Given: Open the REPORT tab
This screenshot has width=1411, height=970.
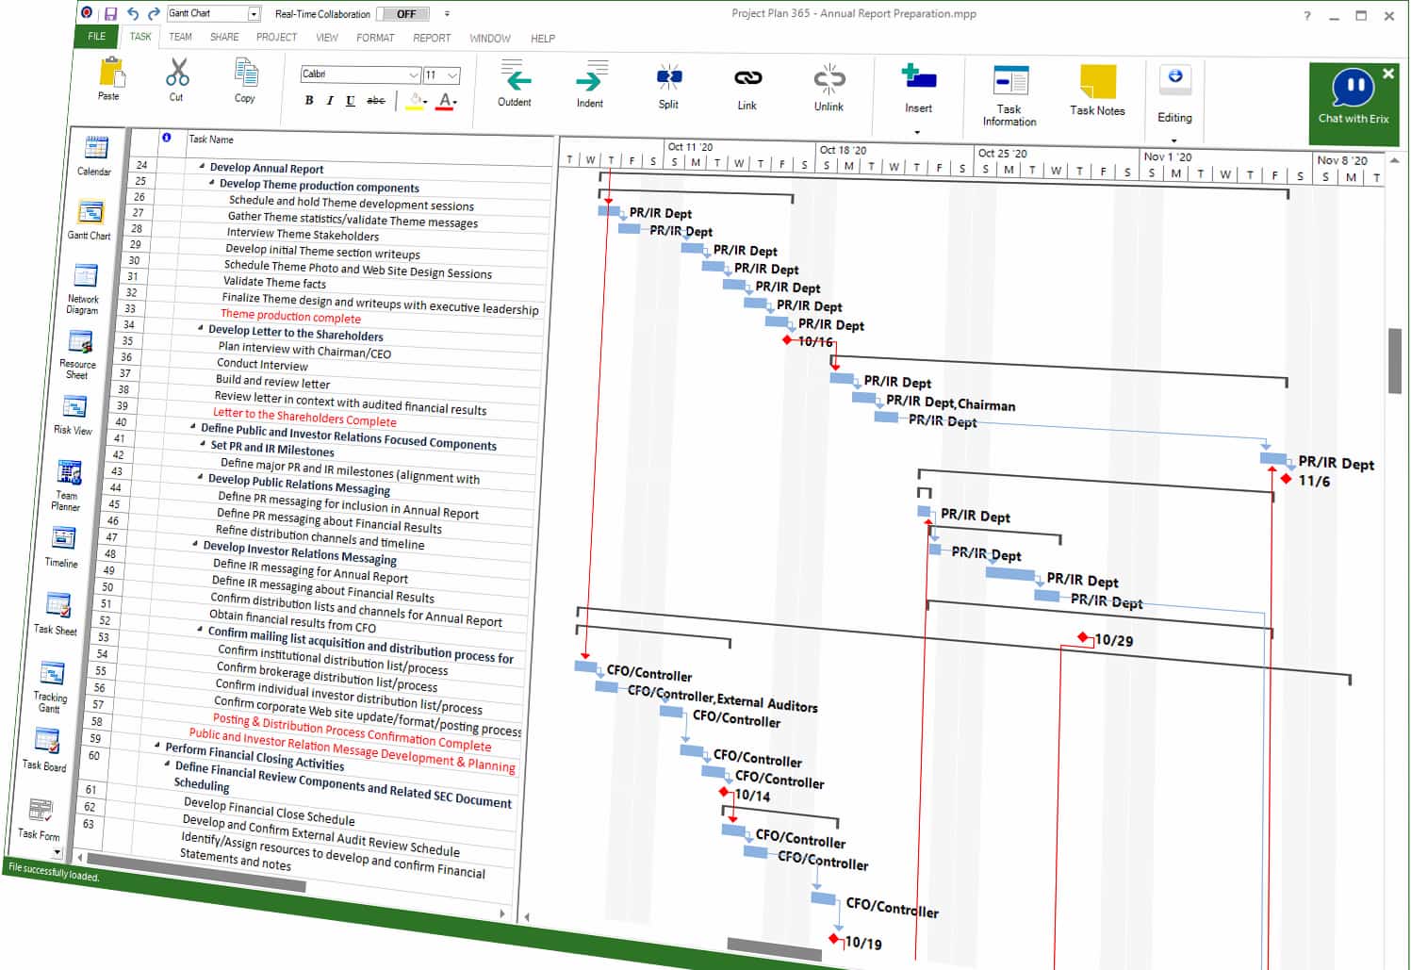Looking at the screenshot, I should coord(432,38).
